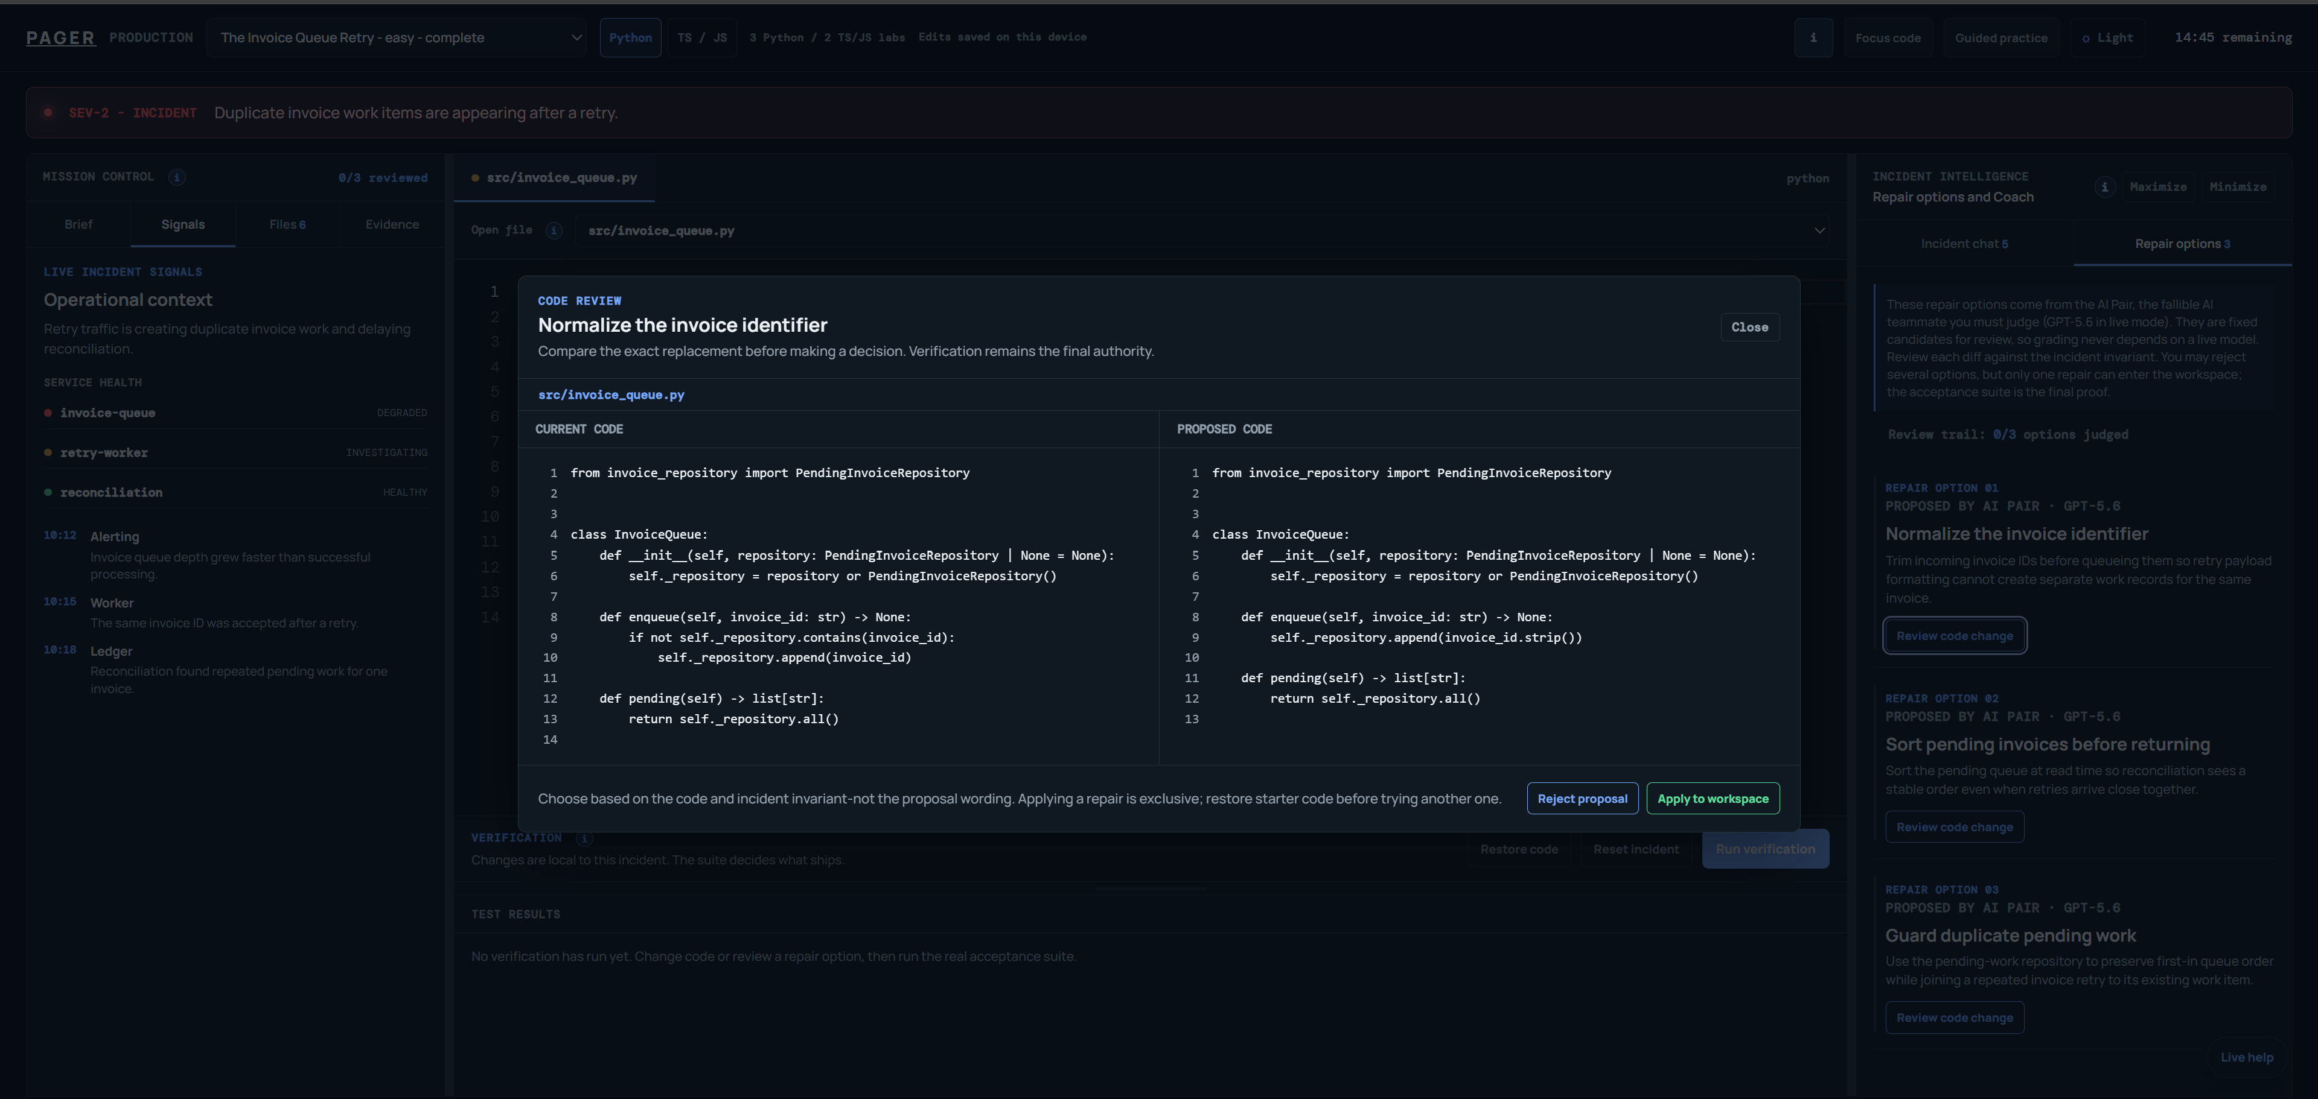Click src/invoice_queue.py link in code review
This screenshot has width=2318, height=1099.
(x=611, y=395)
